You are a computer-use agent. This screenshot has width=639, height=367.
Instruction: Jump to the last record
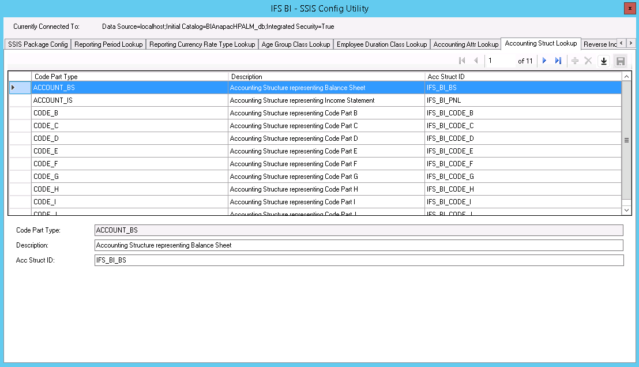pyautogui.click(x=558, y=61)
